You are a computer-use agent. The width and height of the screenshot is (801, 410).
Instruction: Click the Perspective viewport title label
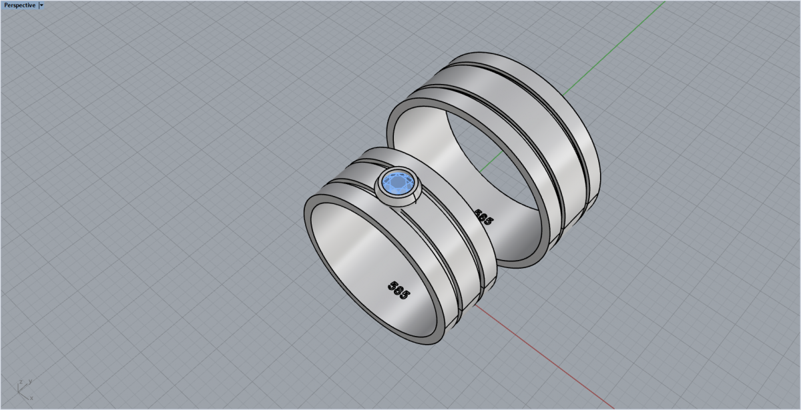point(19,5)
